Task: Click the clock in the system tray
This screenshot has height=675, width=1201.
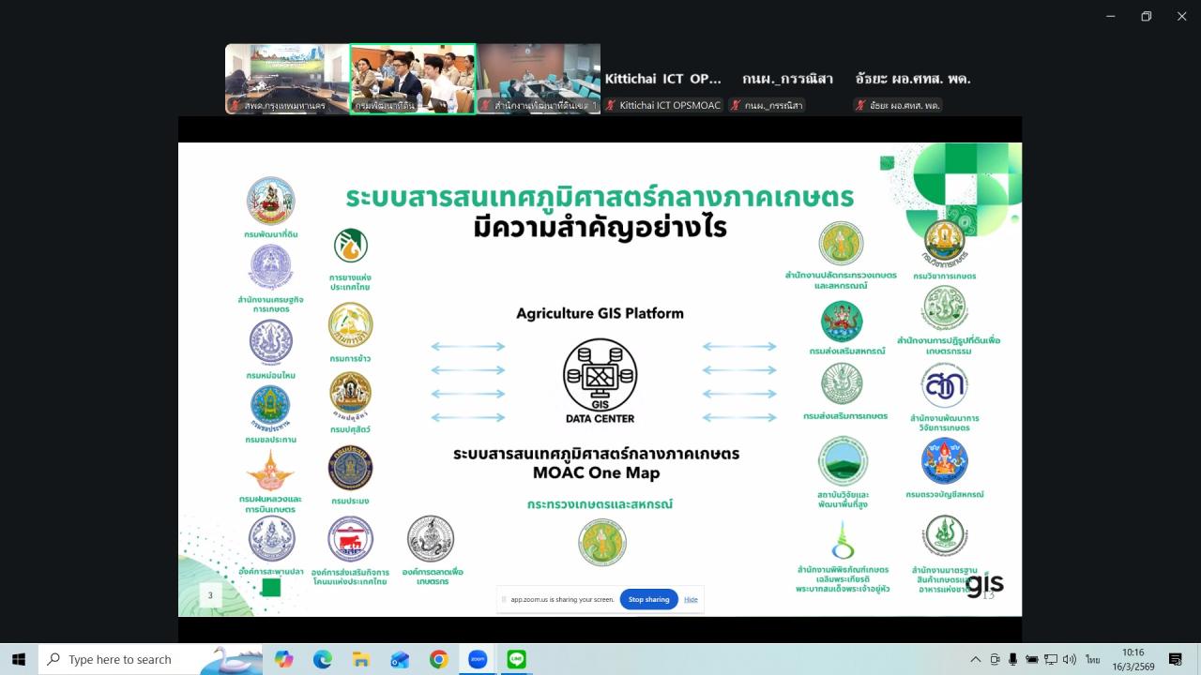Action: pos(1133,659)
